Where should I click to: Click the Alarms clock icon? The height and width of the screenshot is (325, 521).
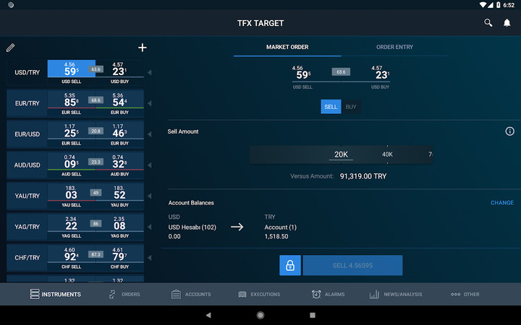316,294
